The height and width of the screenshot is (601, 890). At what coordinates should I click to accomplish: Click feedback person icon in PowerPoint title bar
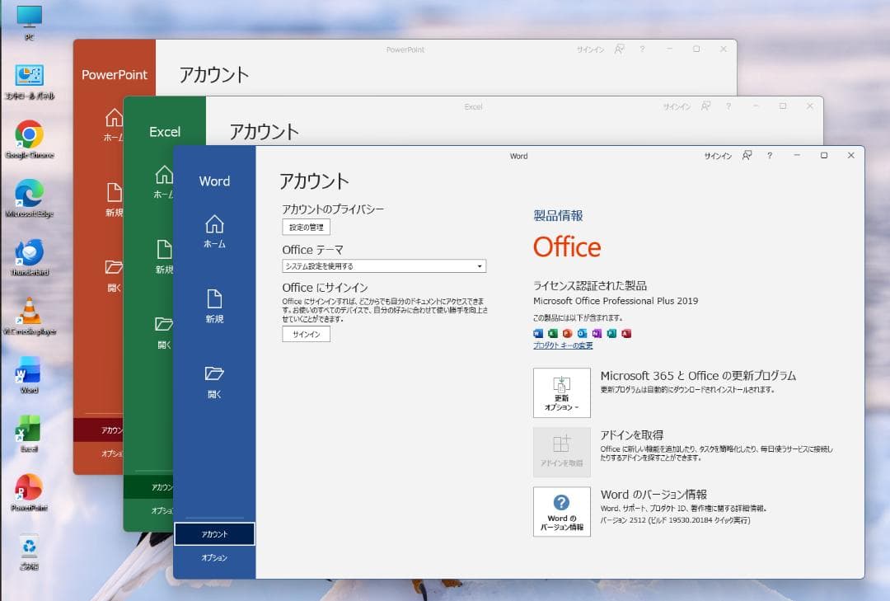point(619,49)
